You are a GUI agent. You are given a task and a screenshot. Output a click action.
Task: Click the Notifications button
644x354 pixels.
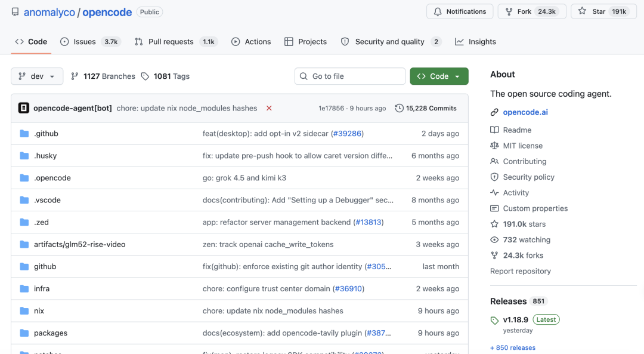[460, 11]
